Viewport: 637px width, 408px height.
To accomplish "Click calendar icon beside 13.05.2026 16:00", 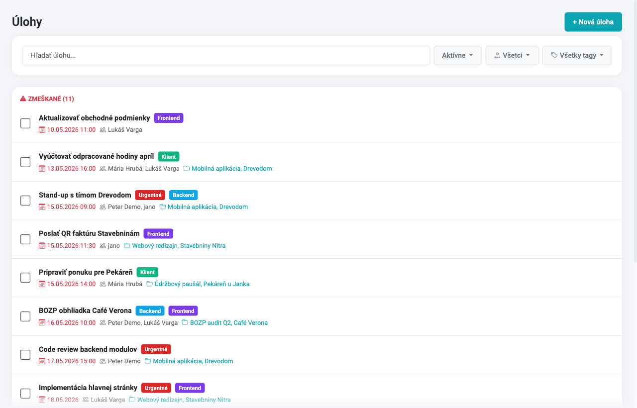I will point(42,169).
